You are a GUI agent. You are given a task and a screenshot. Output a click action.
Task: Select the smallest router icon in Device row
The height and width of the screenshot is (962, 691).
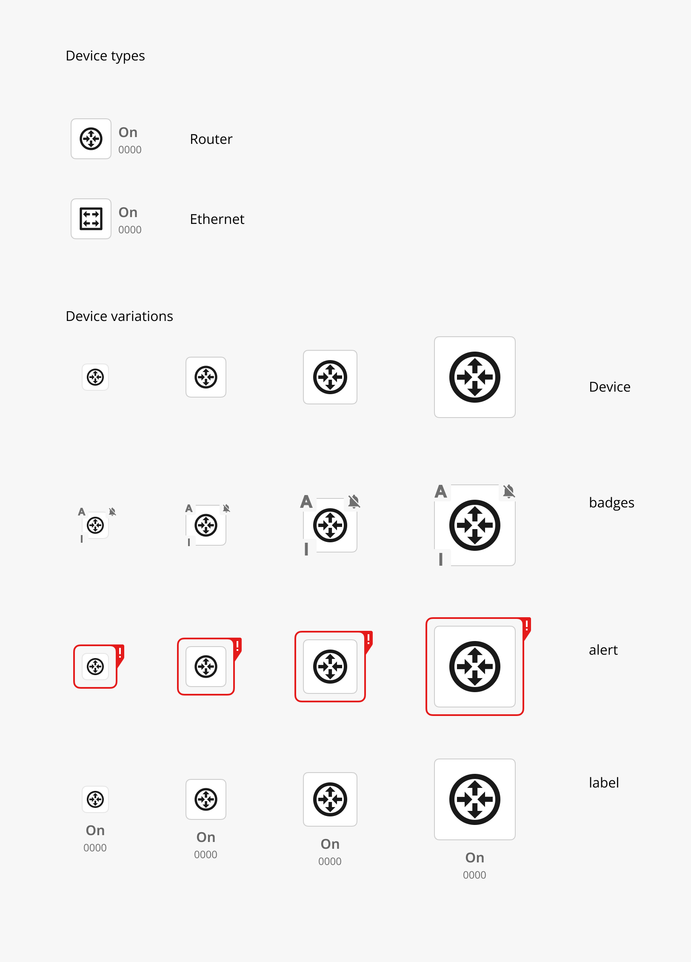pyautogui.click(x=95, y=377)
